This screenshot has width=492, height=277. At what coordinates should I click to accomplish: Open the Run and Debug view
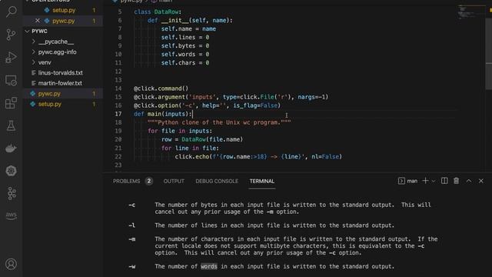point(12,58)
